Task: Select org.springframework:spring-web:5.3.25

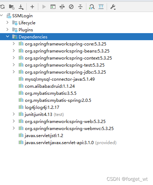Action: click(65, 122)
